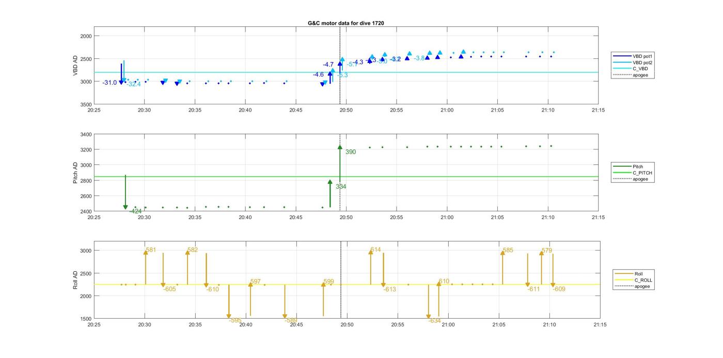This screenshot has height=358, width=723.
Task: Click the 'VBD AD' y-axis label
Action: coord(75,66)
